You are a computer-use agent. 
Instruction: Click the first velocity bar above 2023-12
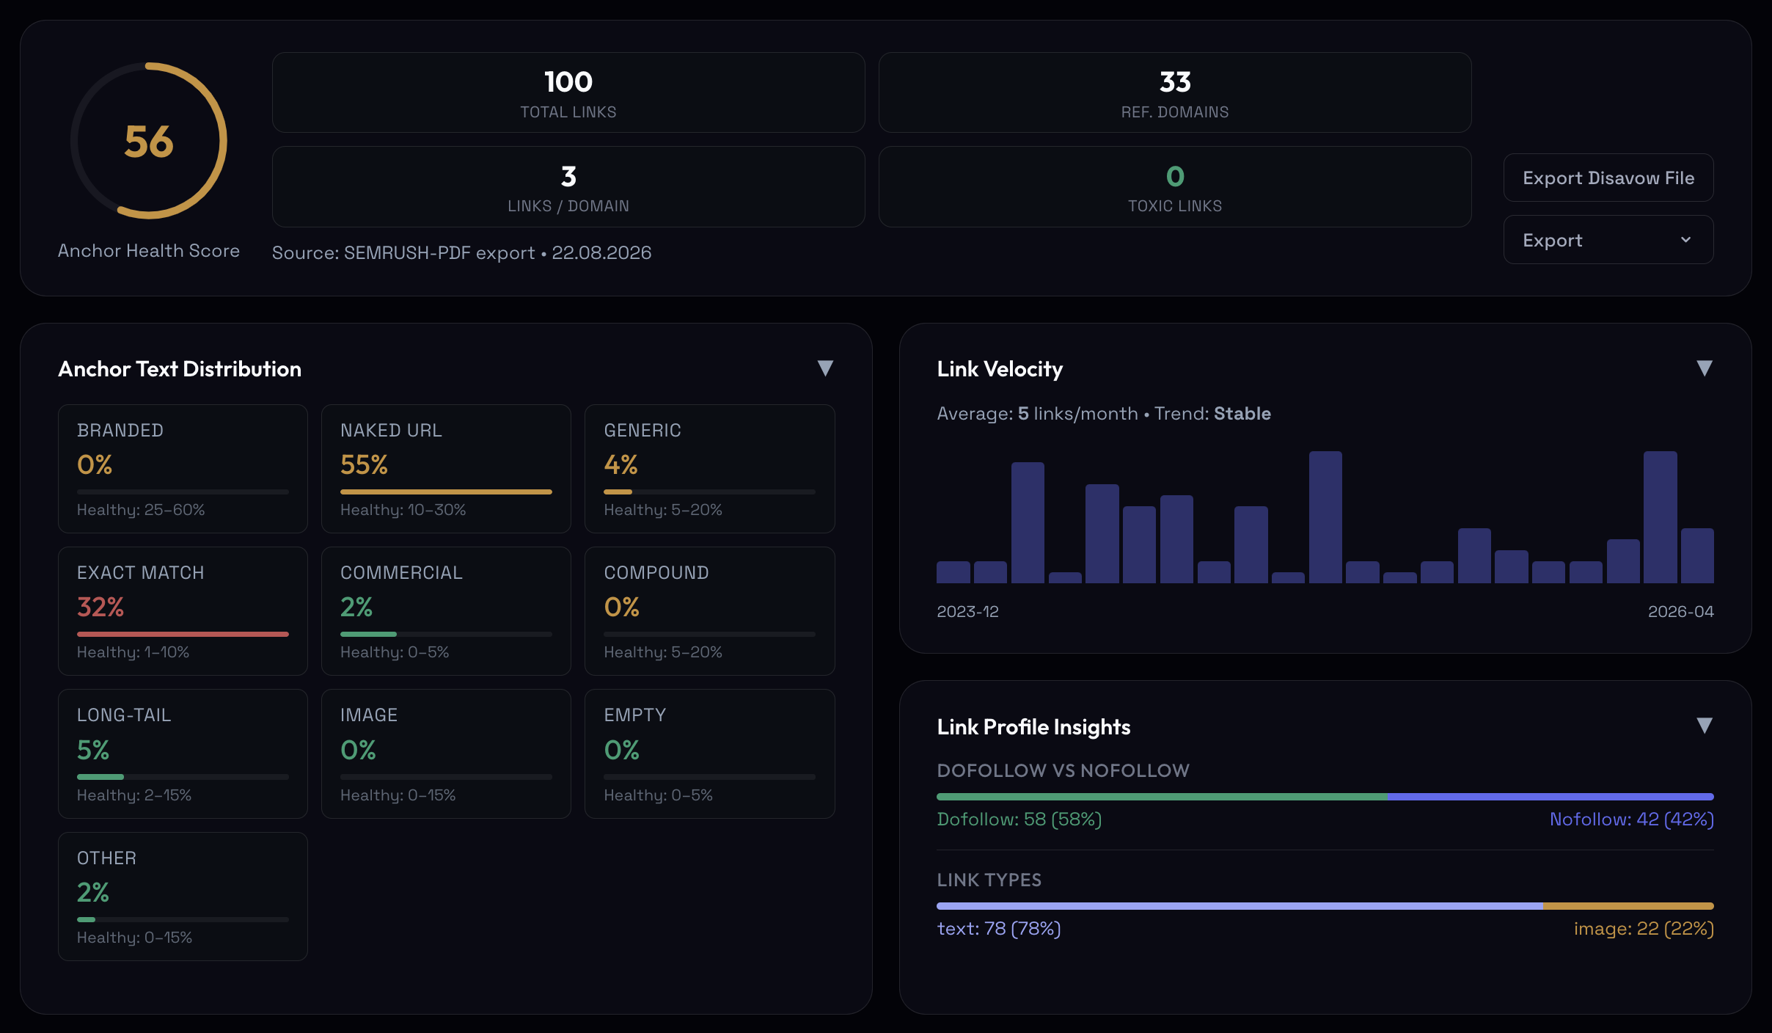tap(953, 572)
